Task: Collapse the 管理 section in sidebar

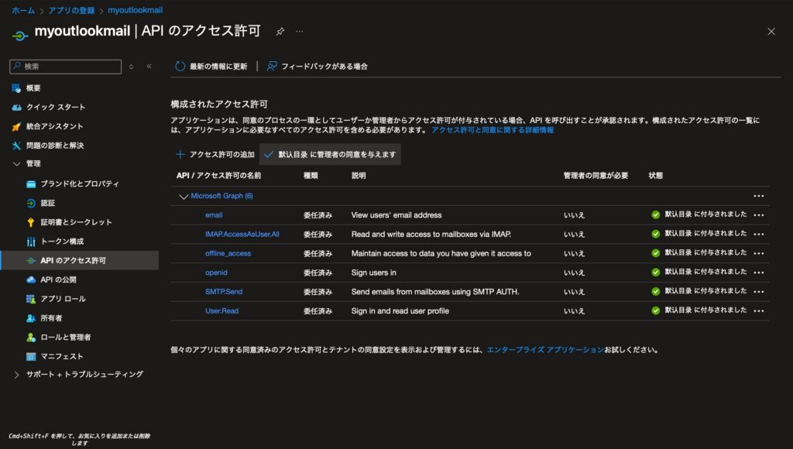Action: 18,164
